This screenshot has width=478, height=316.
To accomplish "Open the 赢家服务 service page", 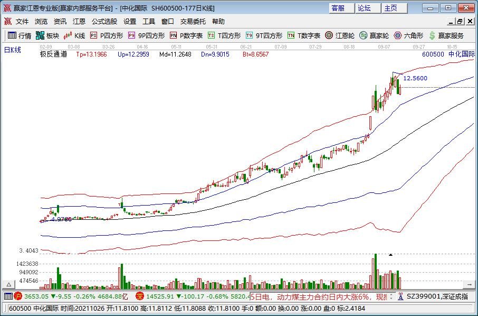I will [446, 36].
